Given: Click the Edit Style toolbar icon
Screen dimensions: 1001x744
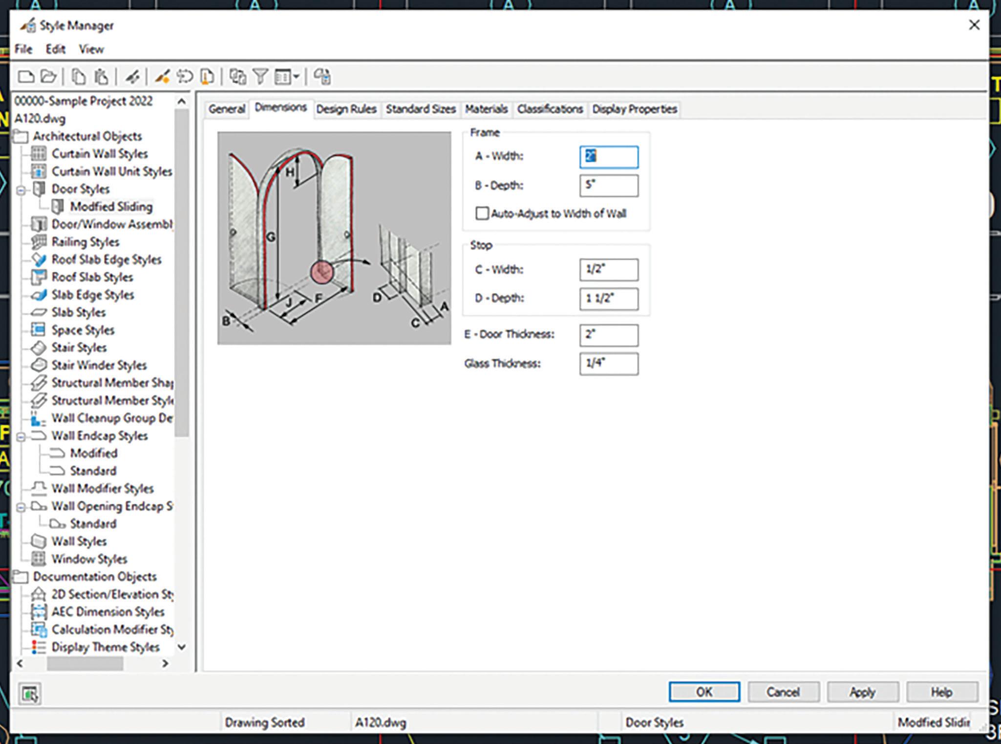Looking at the screenshot, I should point(132,77).
